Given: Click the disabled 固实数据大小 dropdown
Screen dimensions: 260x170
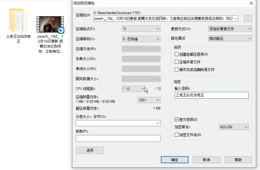Looking at the screenshot, I should coord(141,79).
